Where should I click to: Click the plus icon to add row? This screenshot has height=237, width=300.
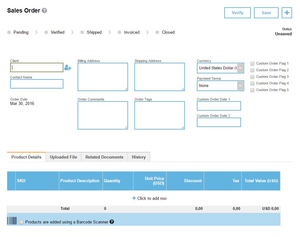[134, 198]
